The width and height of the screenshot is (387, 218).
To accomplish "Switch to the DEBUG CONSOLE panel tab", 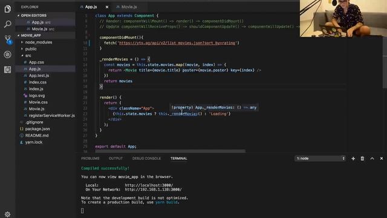I will click(146, 159).
